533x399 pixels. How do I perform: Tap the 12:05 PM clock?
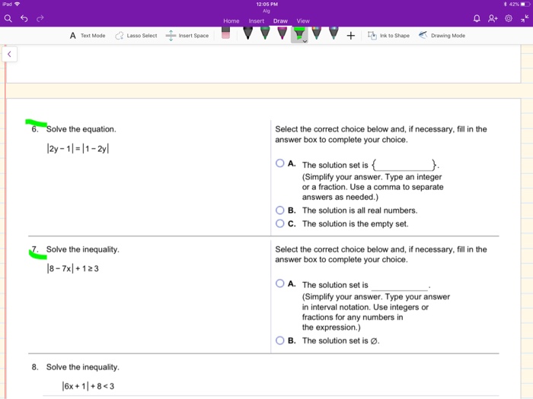click(266, 4)
